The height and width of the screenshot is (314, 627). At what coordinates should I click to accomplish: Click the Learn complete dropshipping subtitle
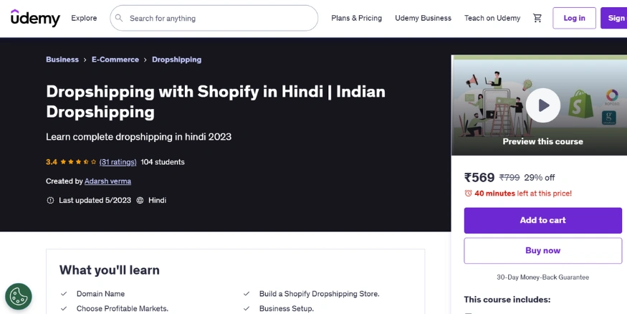pos(139,137)
